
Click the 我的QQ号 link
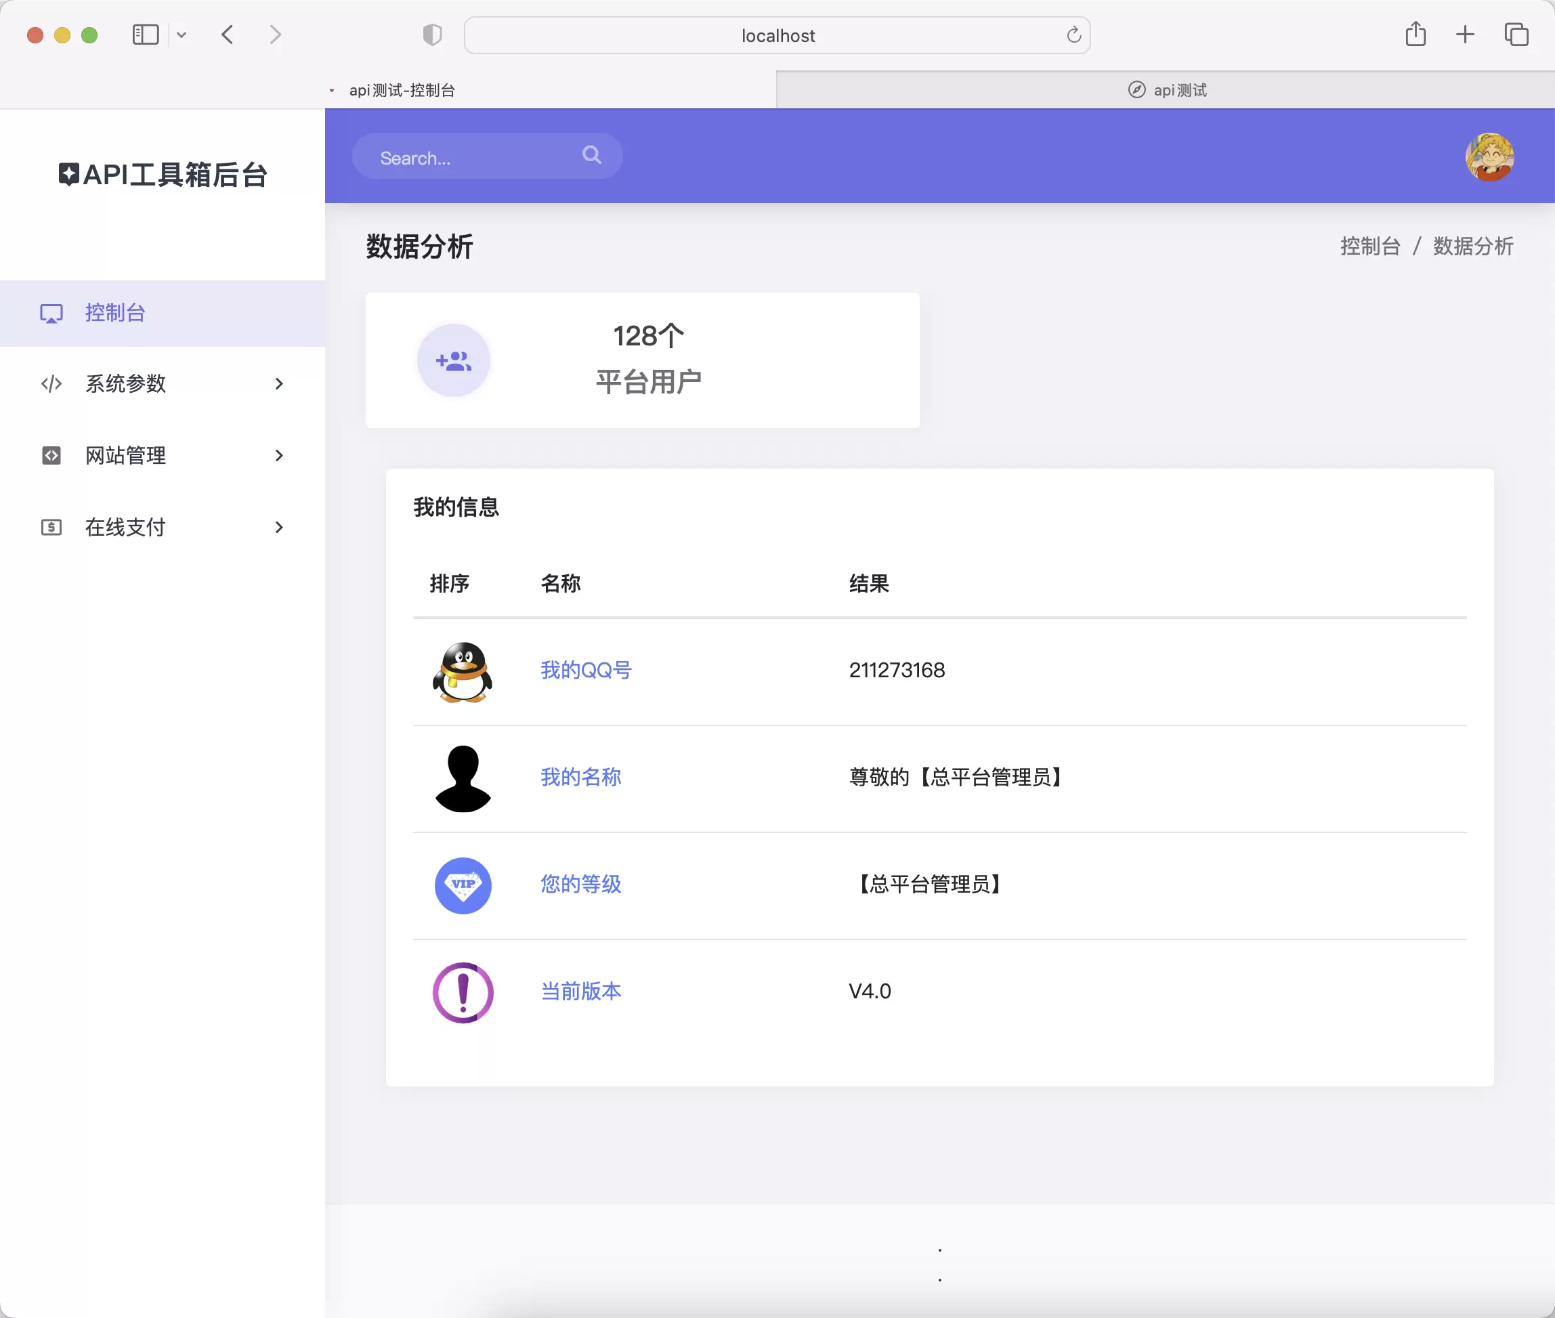(x=586, y=669)
